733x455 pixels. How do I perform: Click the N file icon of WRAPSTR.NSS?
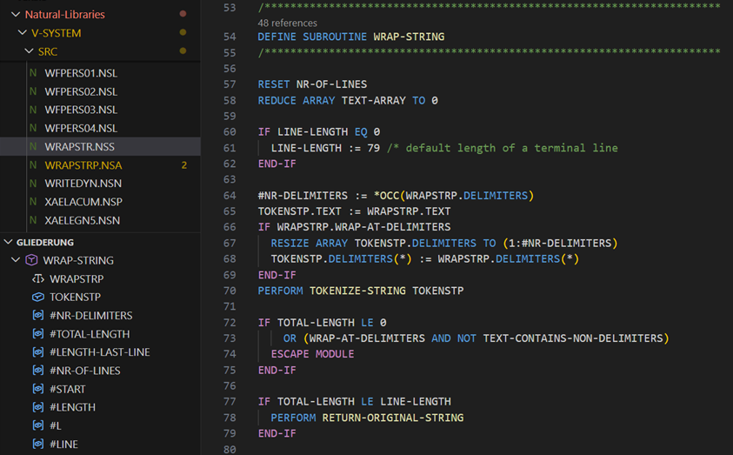click(x=33, y=146)
